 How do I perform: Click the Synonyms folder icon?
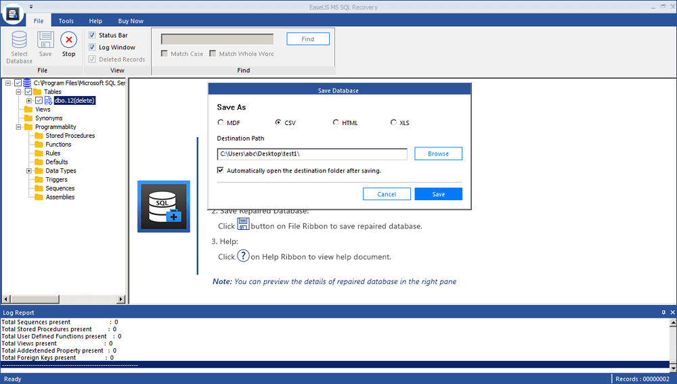28,118
